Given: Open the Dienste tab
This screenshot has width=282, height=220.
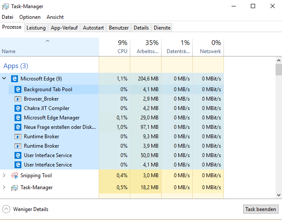Looking at the screenshot, I should tap(162, 28).
